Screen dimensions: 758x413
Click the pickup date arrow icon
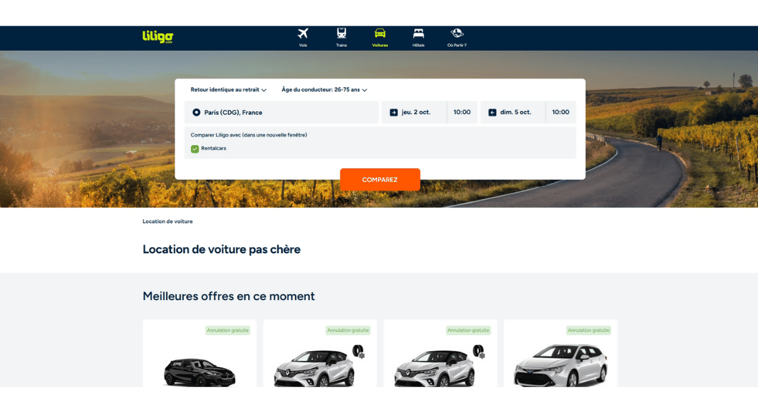pyautogui.click(x=393, y=112)
